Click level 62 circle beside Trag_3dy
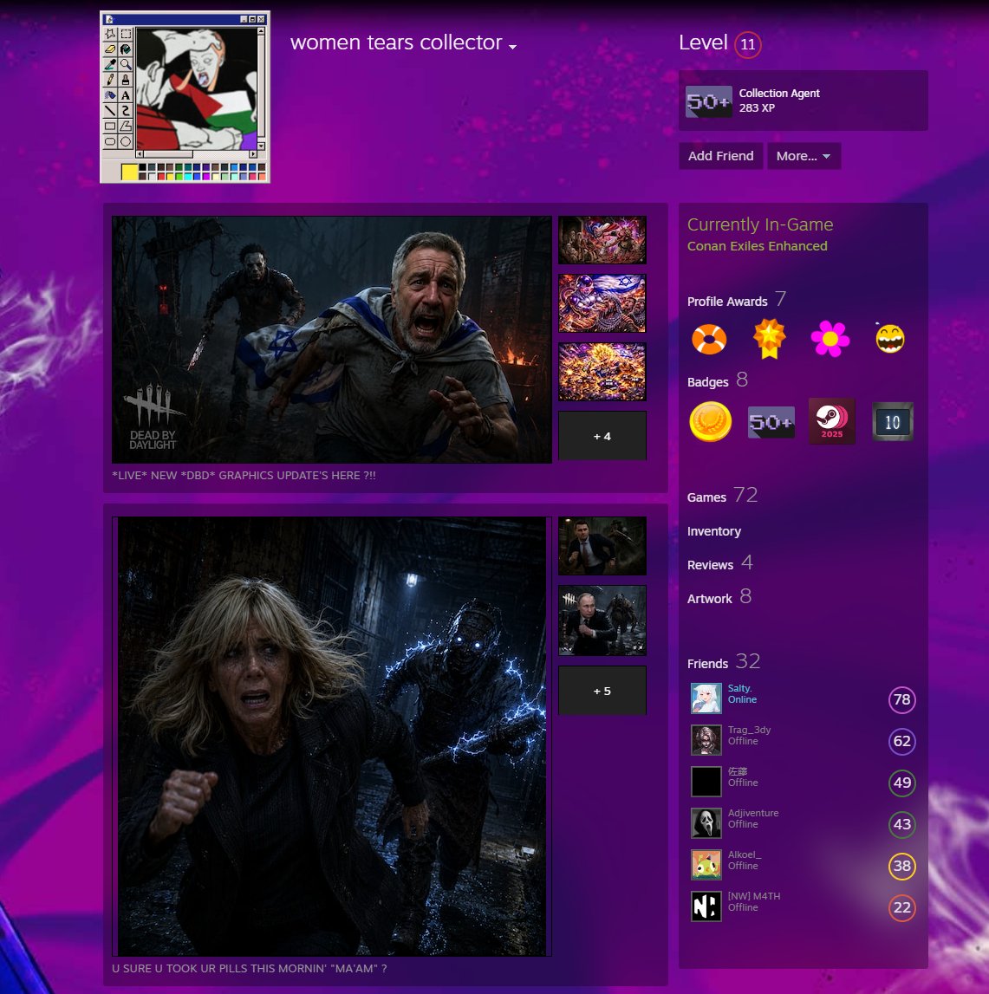Screen dimensions: 989x994 pos(901,741)
